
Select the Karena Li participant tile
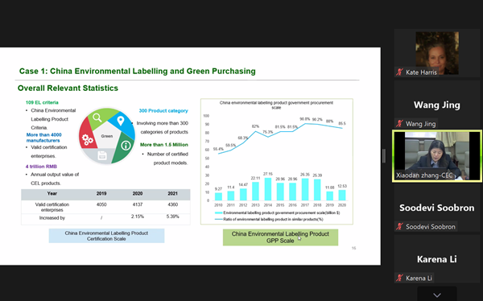(x=437, y=259)
